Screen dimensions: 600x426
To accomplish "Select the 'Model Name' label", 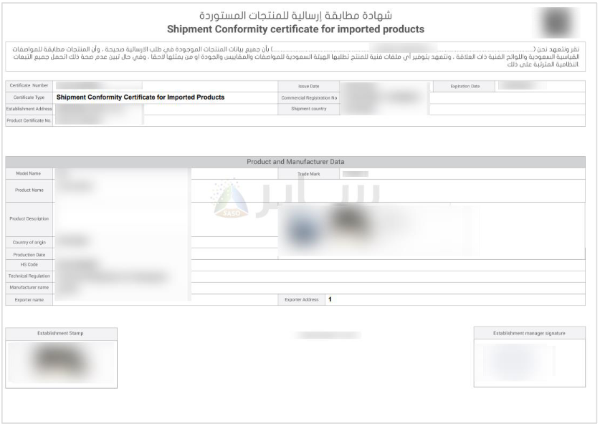I will click(29, 173).
